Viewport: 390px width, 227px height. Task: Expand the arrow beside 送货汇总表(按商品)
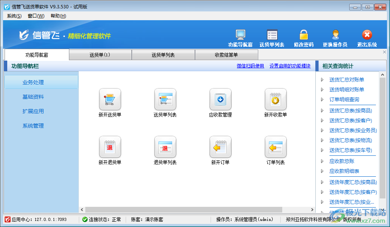click(322, 110)
